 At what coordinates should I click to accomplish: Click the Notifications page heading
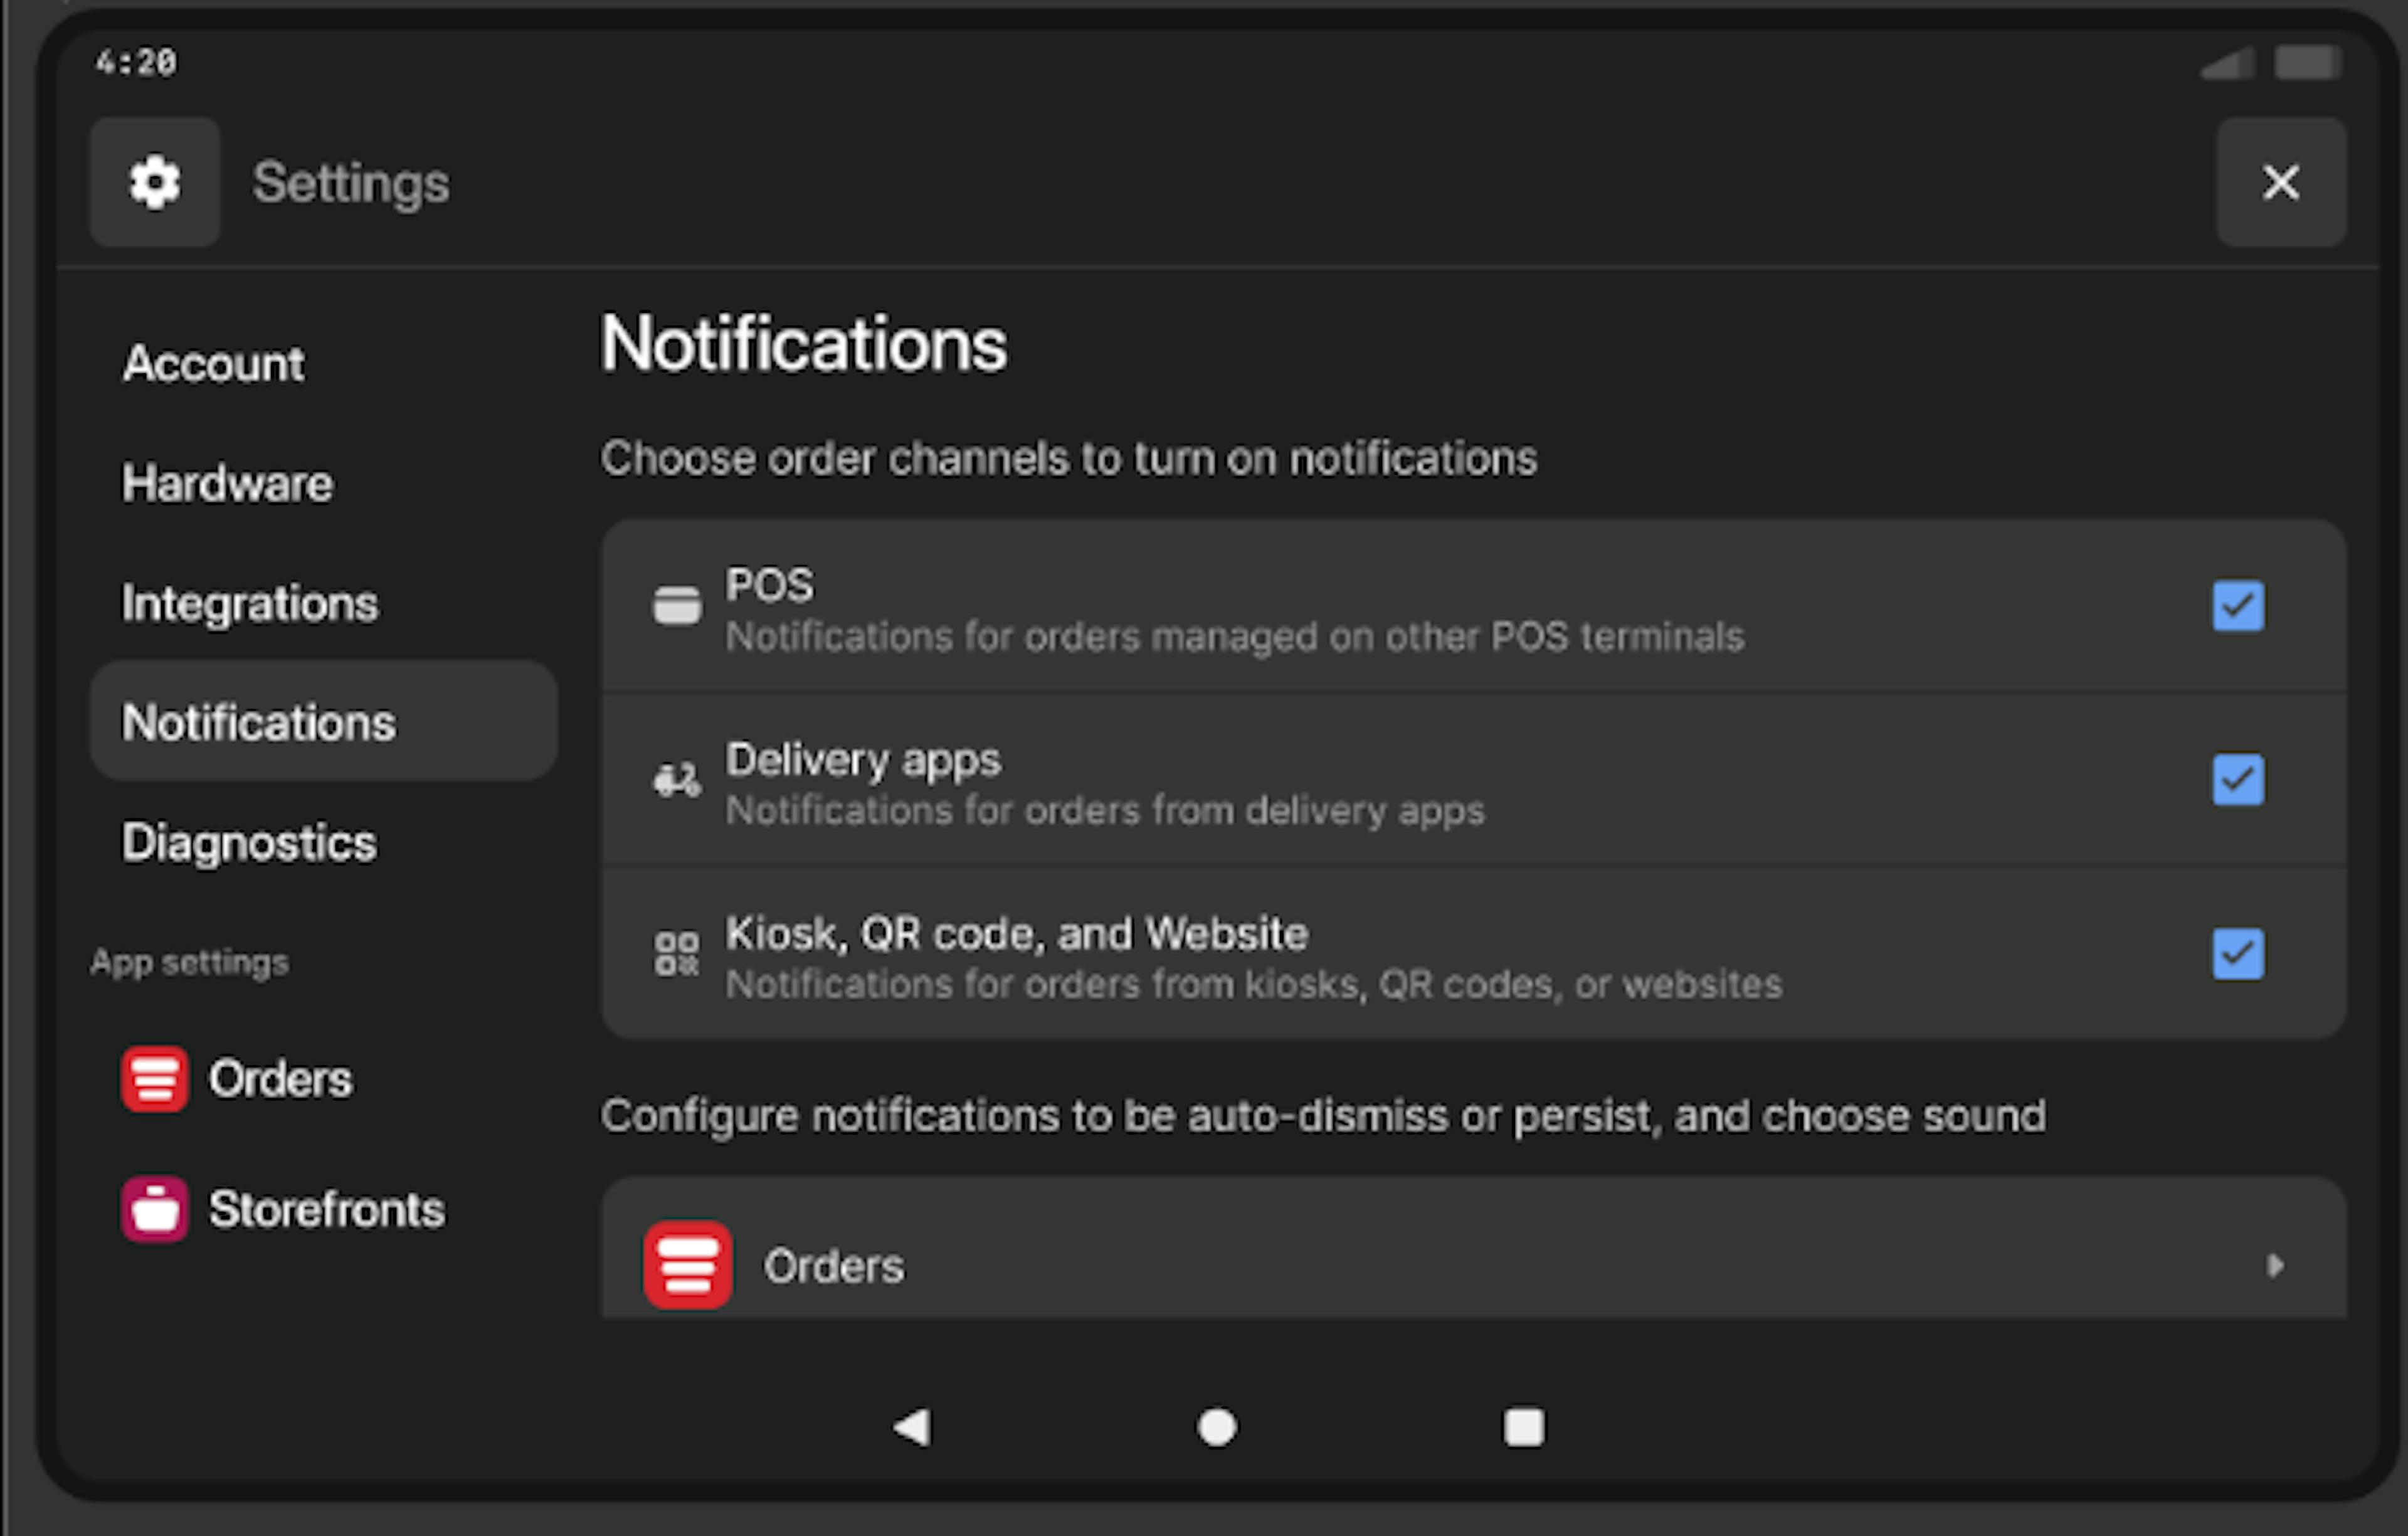[803, 344]
